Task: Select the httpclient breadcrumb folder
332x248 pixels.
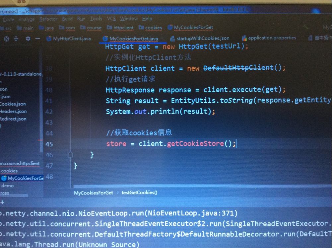Action: coord(120,28)
